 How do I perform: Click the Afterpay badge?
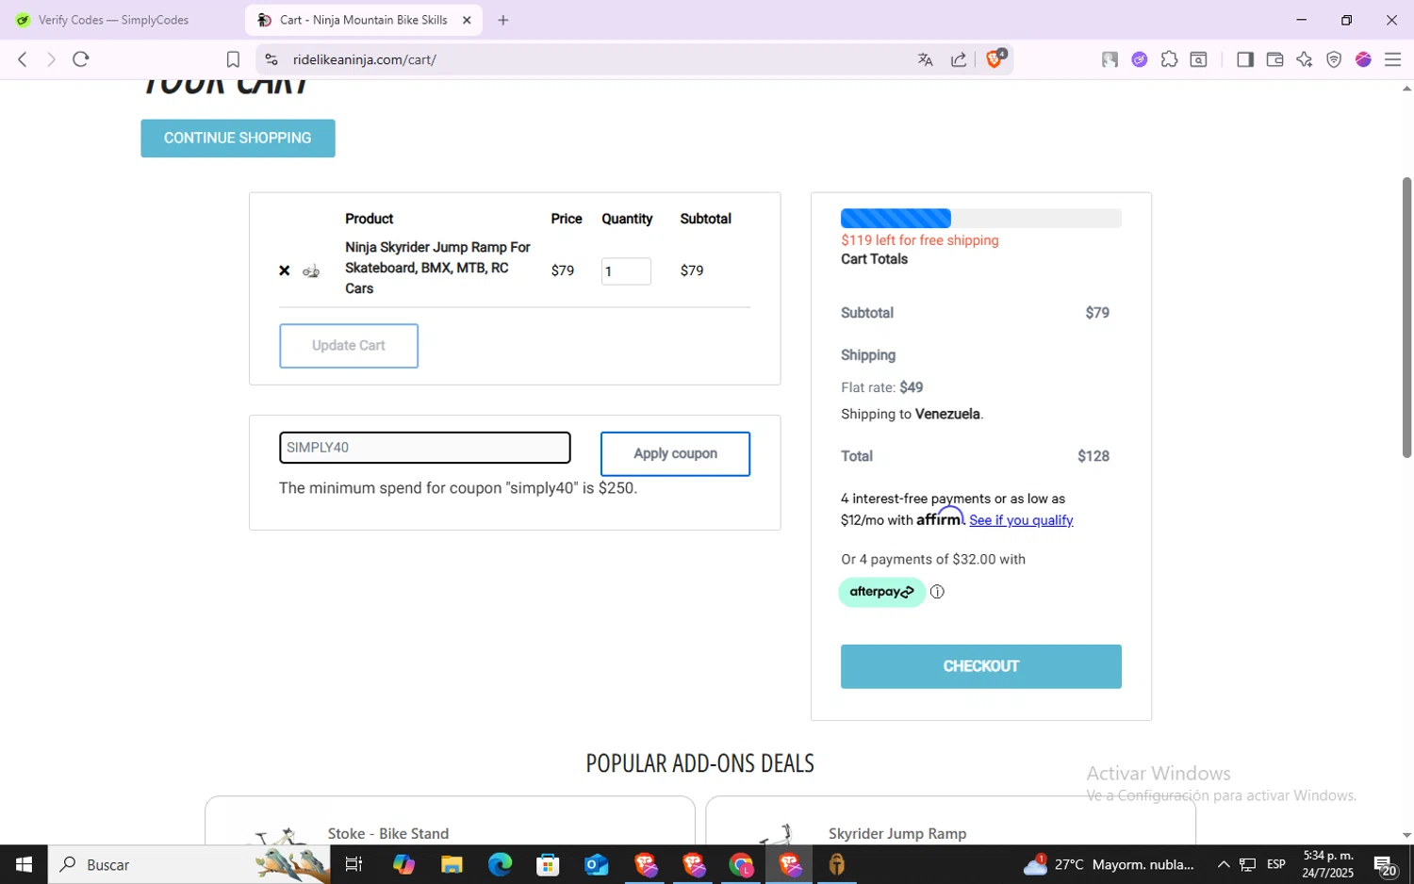pyautogui.click(x=881, y=592)
